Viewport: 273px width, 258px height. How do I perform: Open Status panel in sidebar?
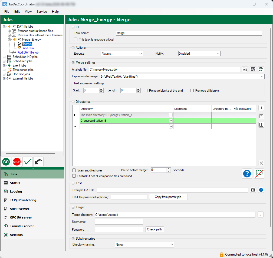(x=32, y=183)
